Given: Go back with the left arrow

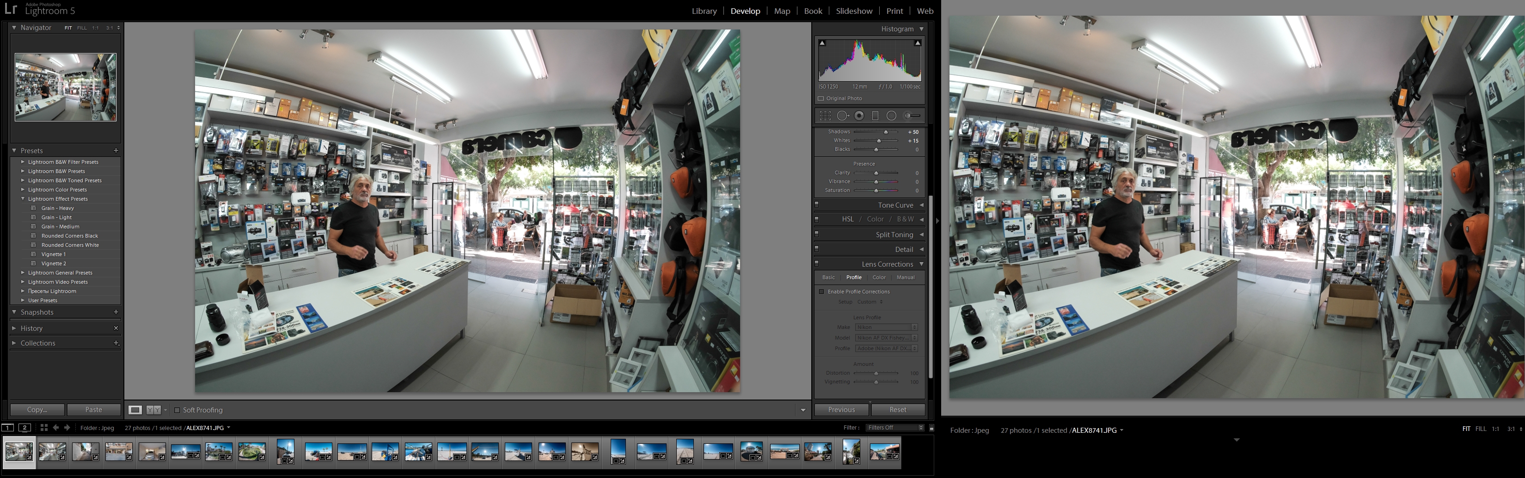Looking at the screenshot, I should pyautogui.click(x=56, y=427).
